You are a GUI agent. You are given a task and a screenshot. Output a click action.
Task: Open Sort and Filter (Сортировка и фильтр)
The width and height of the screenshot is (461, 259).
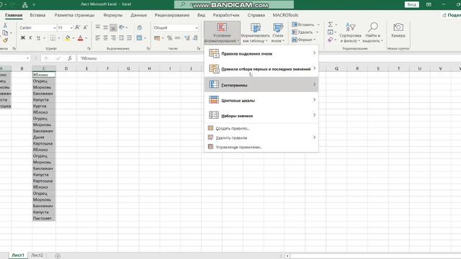point(350,32)
